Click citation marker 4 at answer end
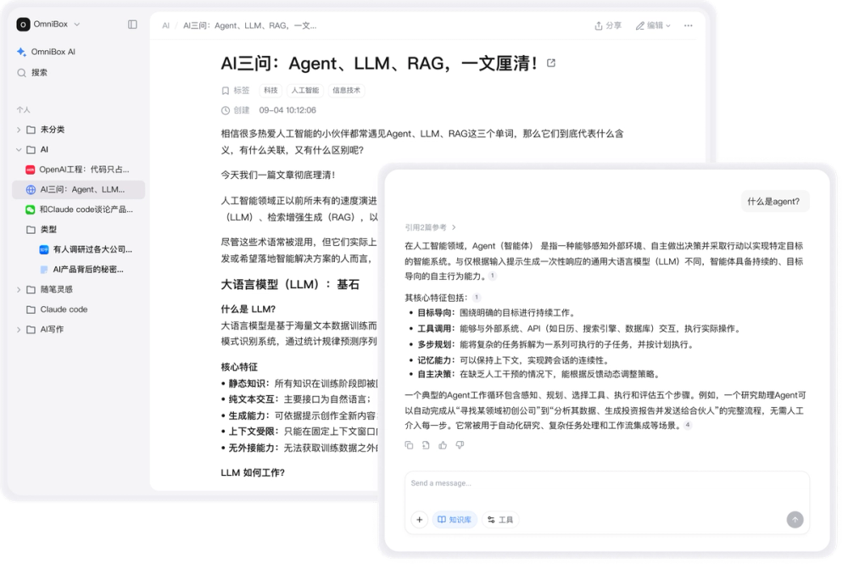The width and height of the screenshot is (848, 569). [x=688, y=426]
